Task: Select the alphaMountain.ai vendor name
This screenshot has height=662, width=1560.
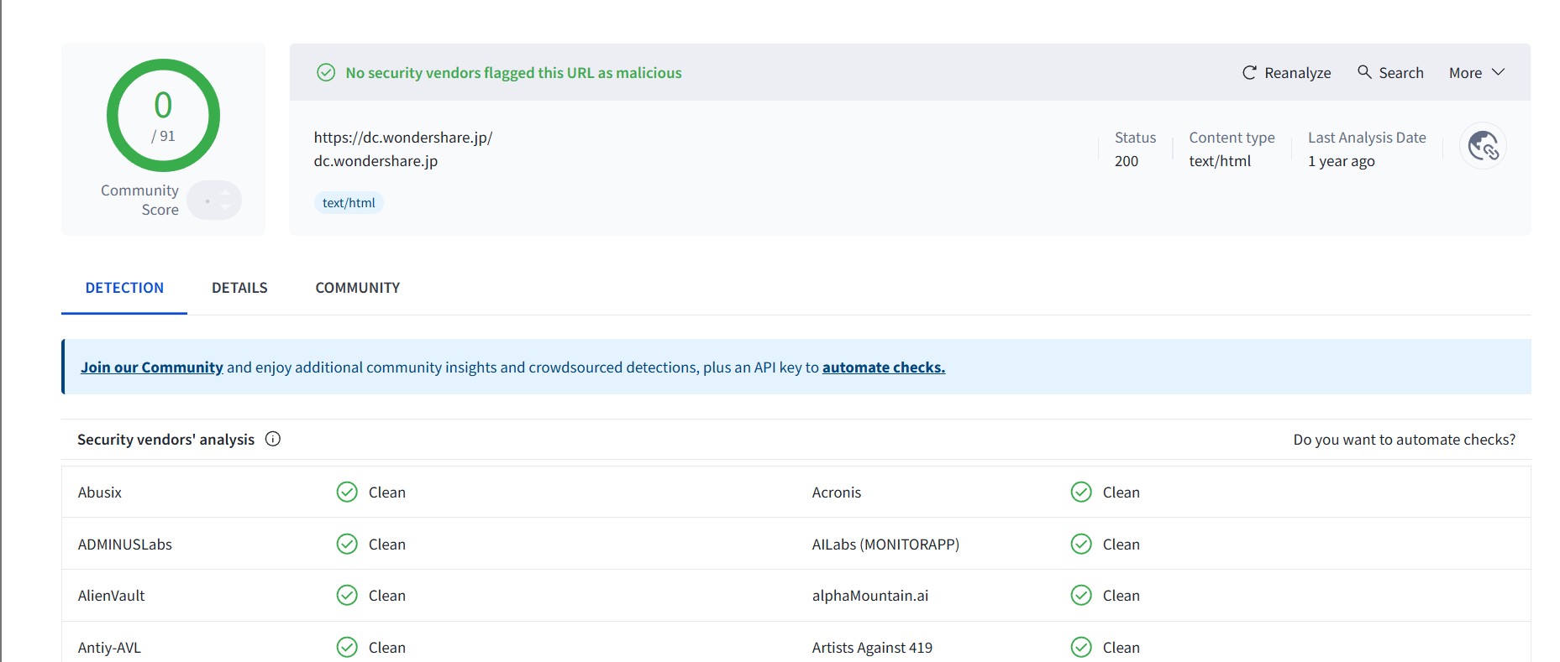Action: pyautogui.click(x=870, y=596)
